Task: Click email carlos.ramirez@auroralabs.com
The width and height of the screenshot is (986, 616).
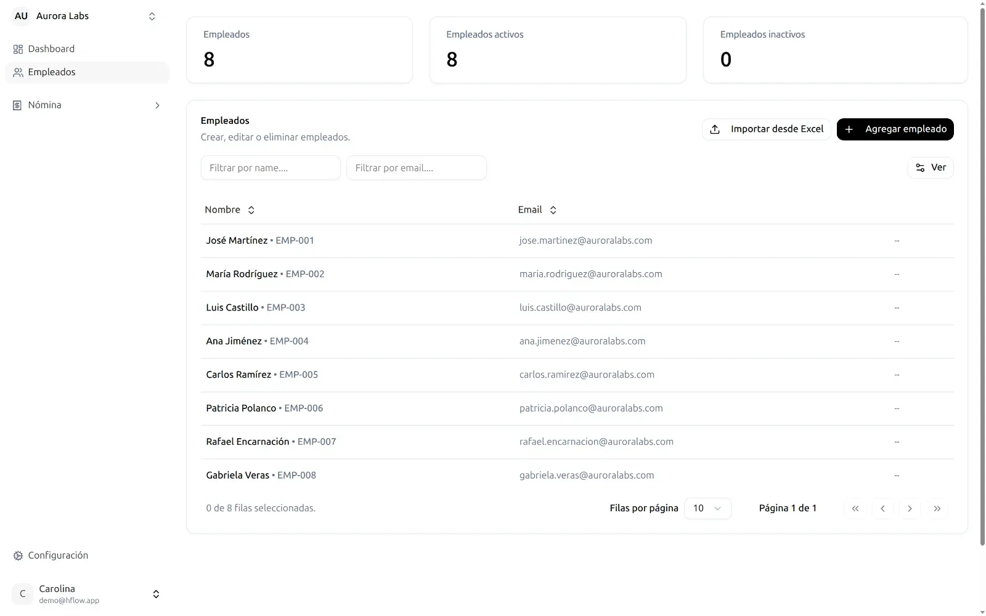Action: 587,375
